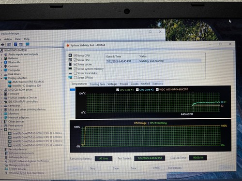Viewport: 242px width, 181px height.
Task: Click the dotted 6:45:42 PM marker on temperature graph
Action: 193,102
